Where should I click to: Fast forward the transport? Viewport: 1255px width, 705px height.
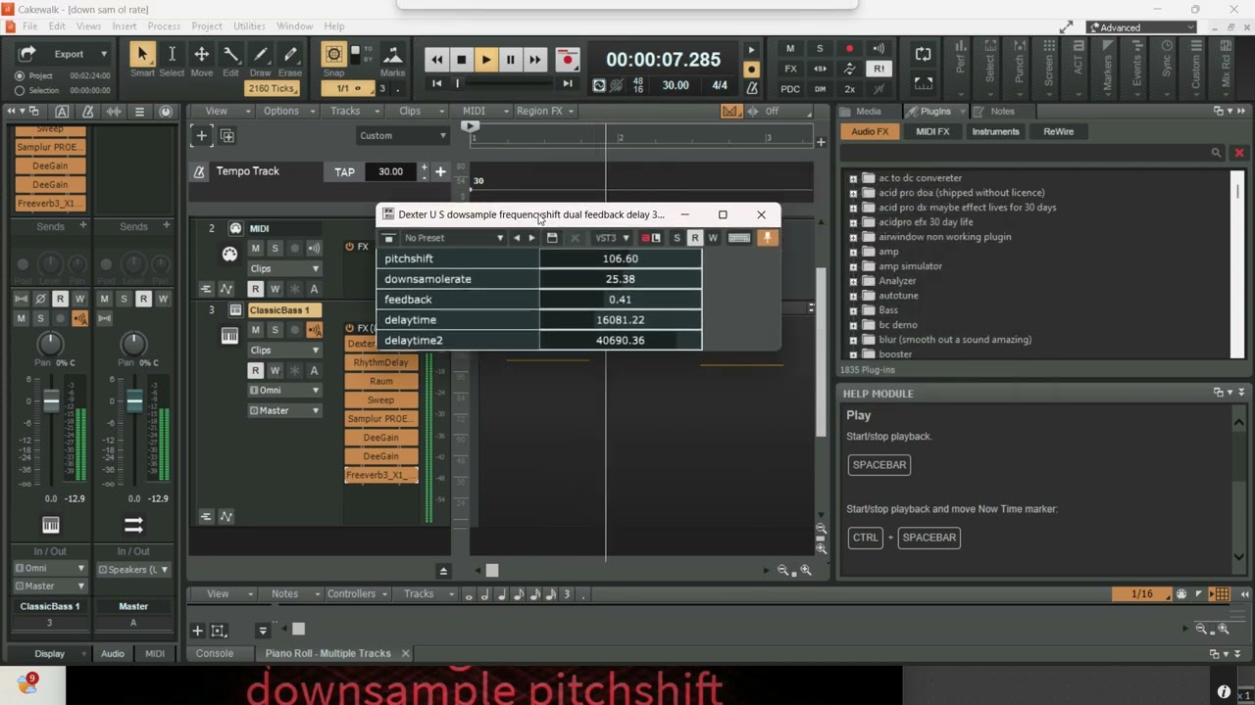point(534,60)
